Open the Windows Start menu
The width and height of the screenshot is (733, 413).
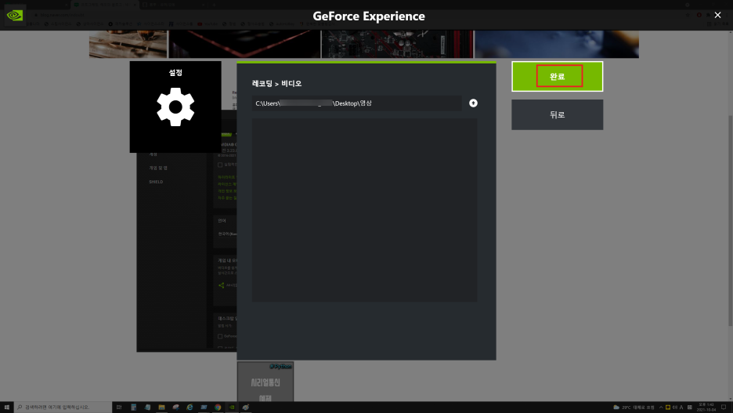coord(6,407)
